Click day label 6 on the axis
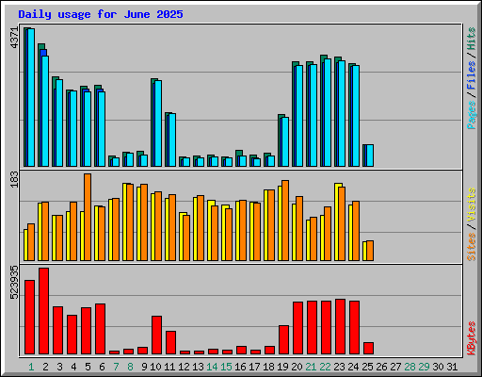This screenshot has height=377, width=482. coord(102,367)
